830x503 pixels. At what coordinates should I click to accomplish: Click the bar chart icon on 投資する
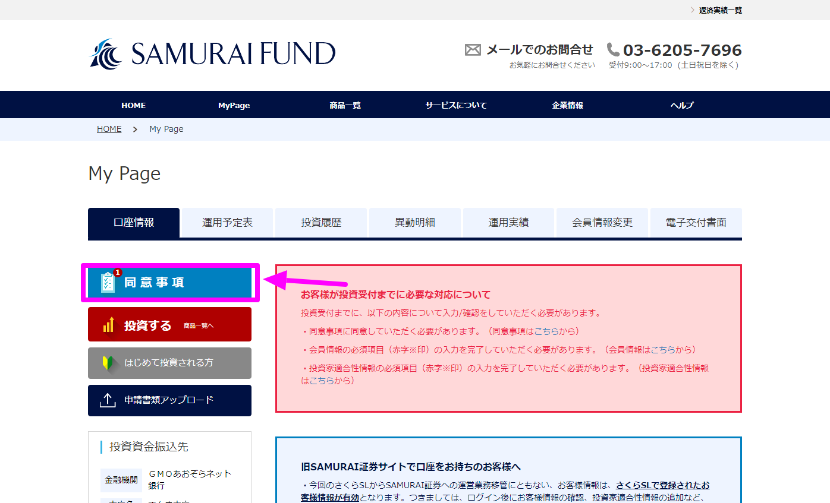(x=108, y=325)
